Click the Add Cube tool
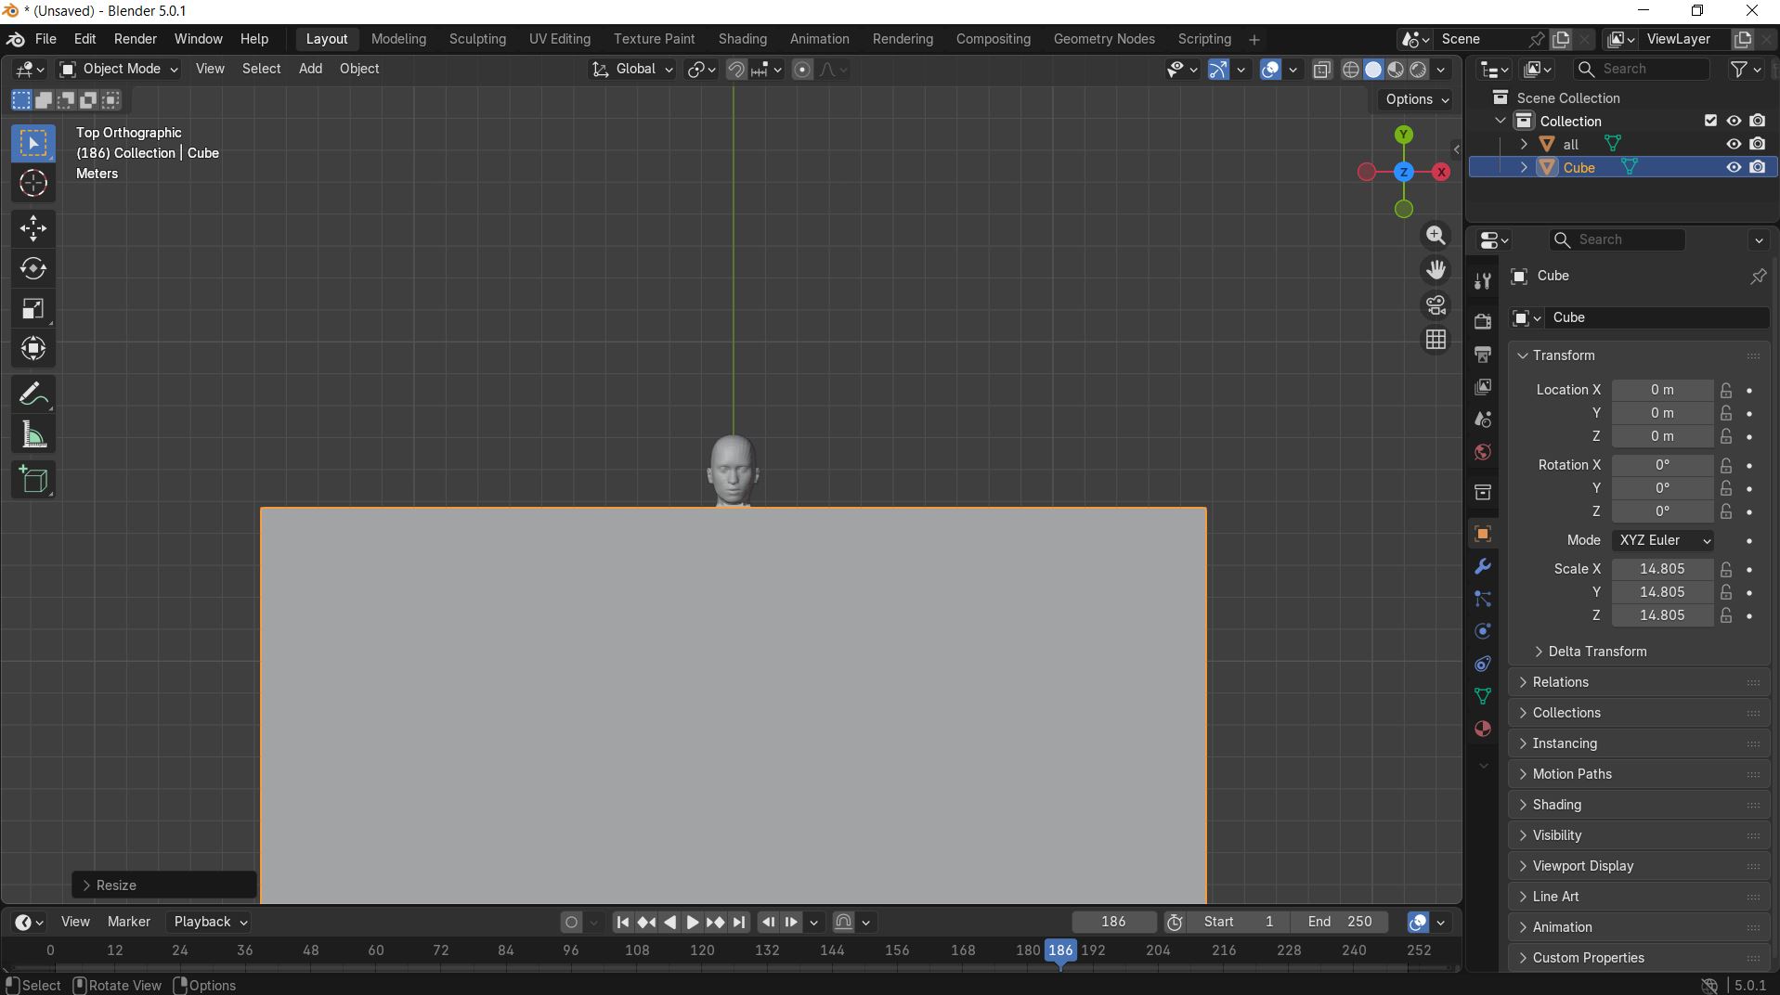The width and height of the screenshot is (1780, 995). (33, 480)
